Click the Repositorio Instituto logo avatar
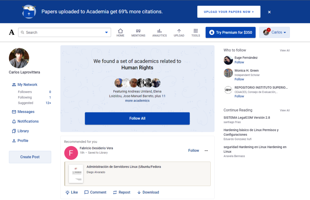 [228, 90]
